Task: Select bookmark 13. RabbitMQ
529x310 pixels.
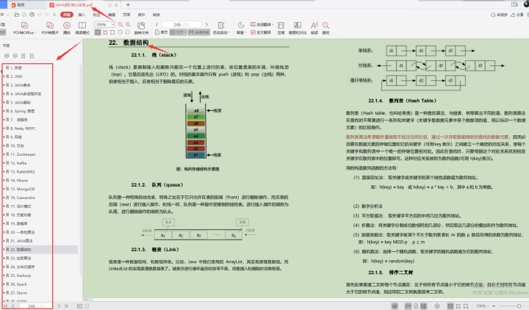Action: (x=22, y=172)
